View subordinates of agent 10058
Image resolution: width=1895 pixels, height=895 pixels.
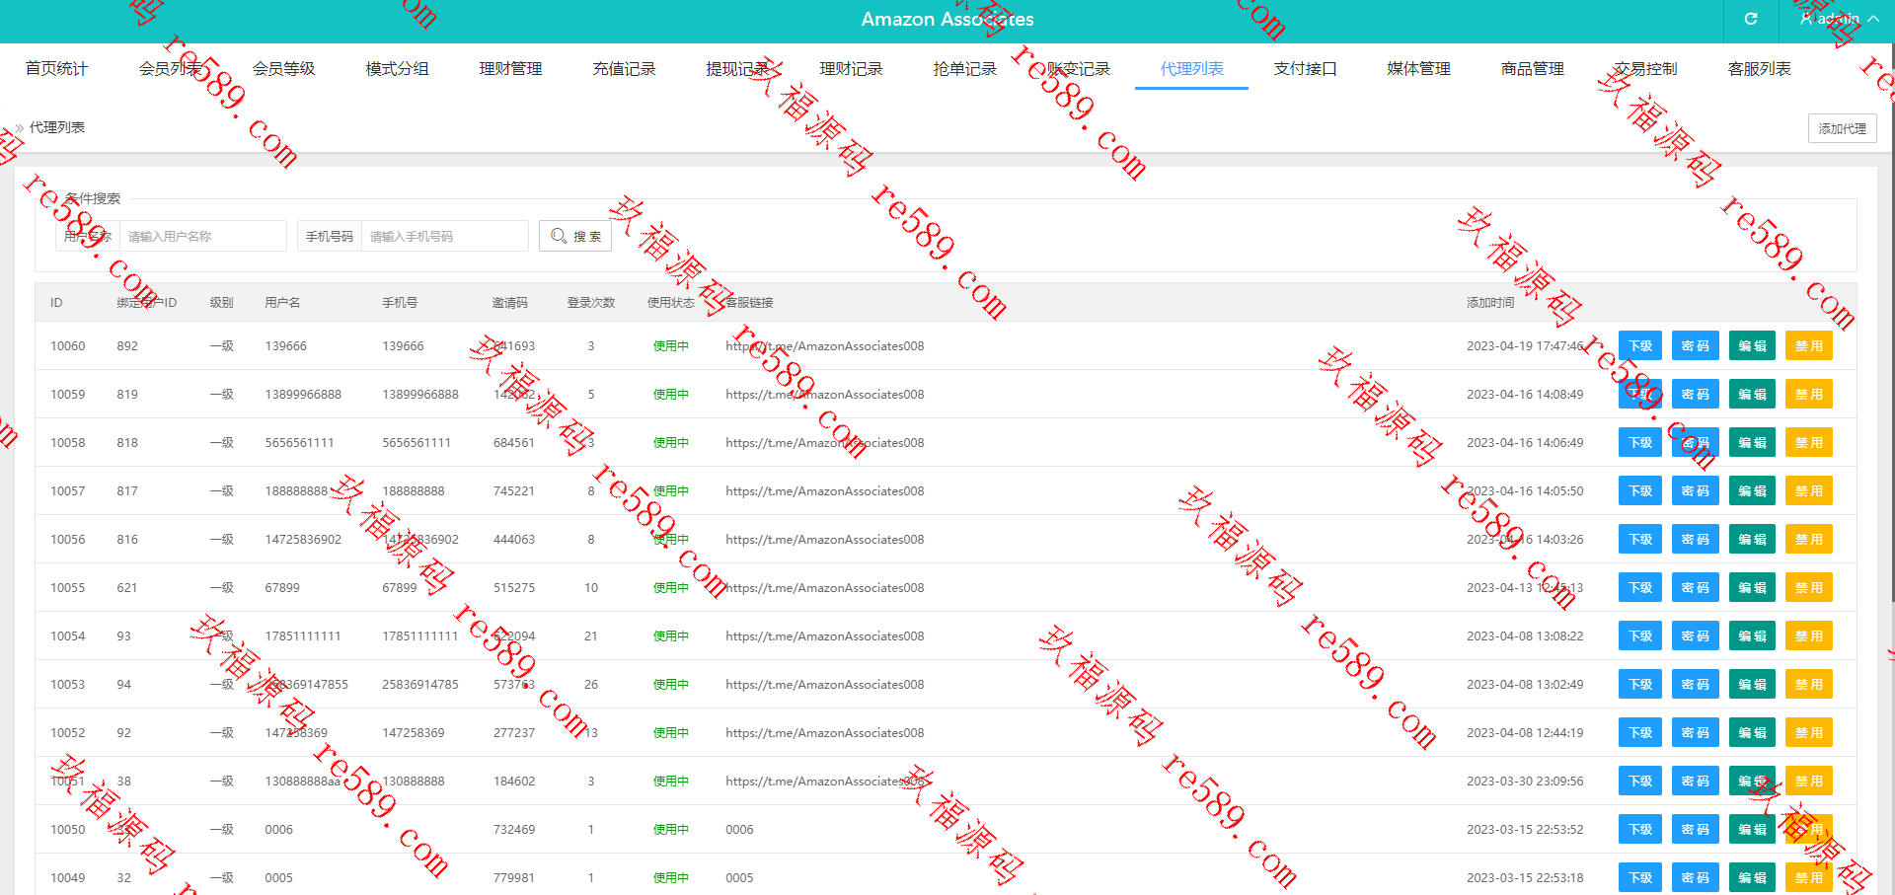click(1640, 442)
